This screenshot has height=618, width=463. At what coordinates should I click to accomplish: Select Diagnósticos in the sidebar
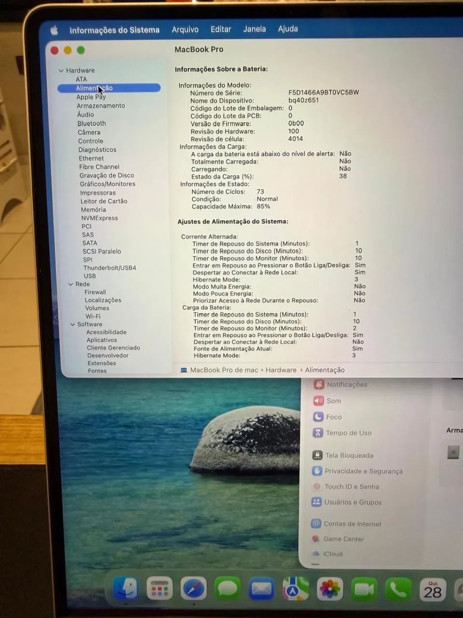click(x=97, y=150)
